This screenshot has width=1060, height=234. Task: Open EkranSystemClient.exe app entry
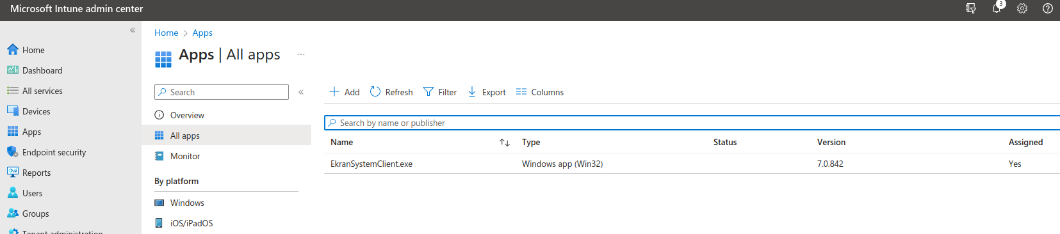tap(371, 164)
